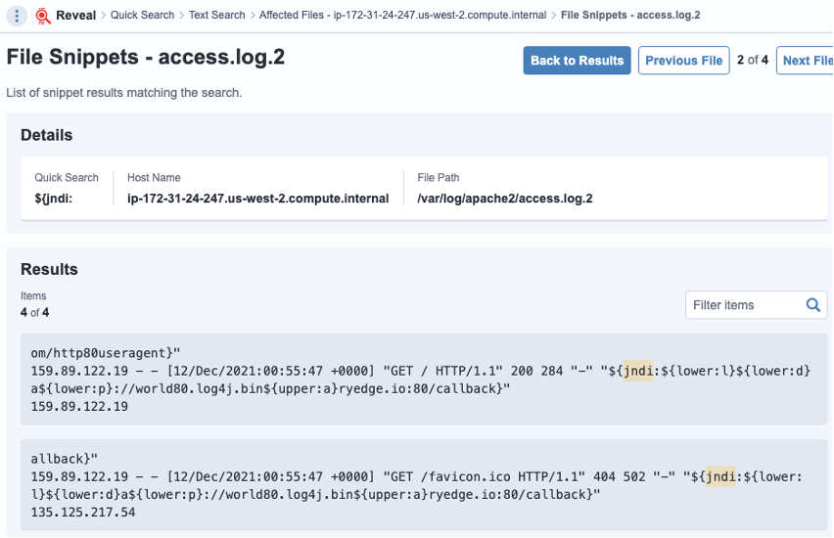Click the Back to Results button
Screen dimensions: 834x538
tap(578, 61)
